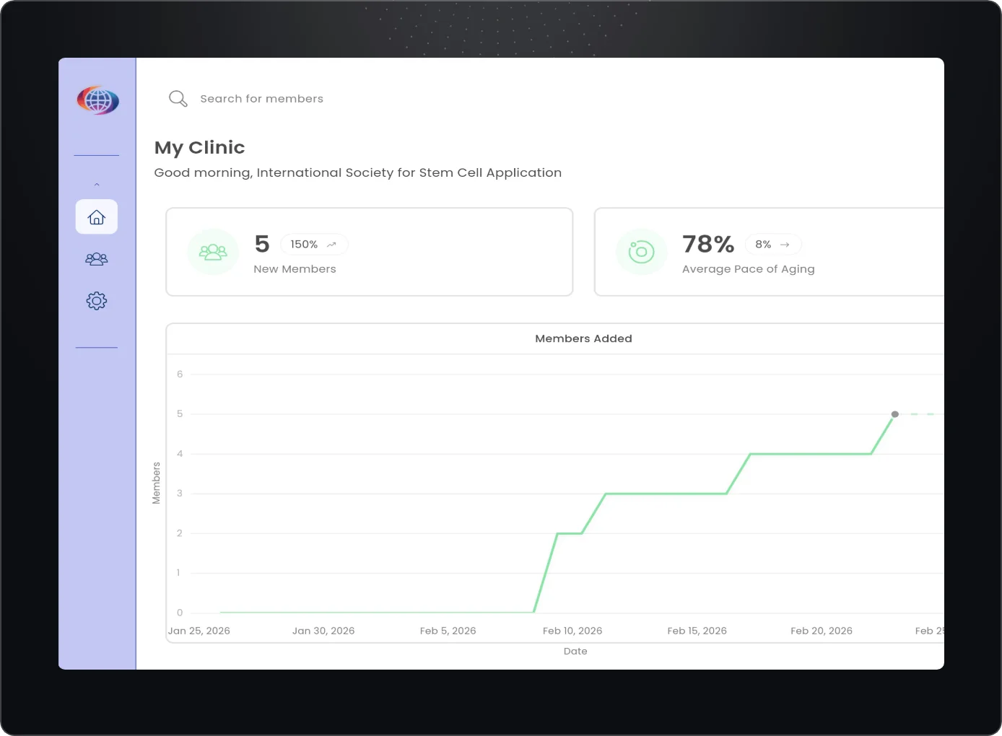Click the "Feb 5, 2026" axis label
1002x736 pixels.
point(448,631)
